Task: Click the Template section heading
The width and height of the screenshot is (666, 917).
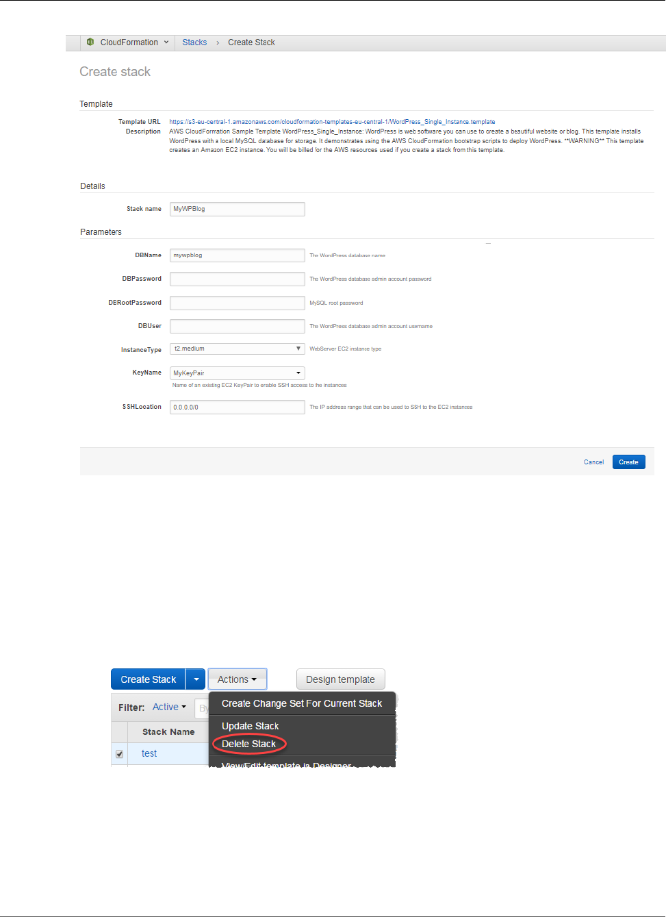Action: (96, 104)
